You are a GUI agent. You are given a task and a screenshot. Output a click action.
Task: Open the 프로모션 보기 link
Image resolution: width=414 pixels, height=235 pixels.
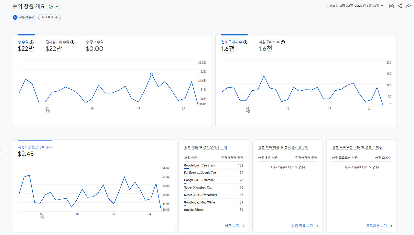tap(379, 226)
